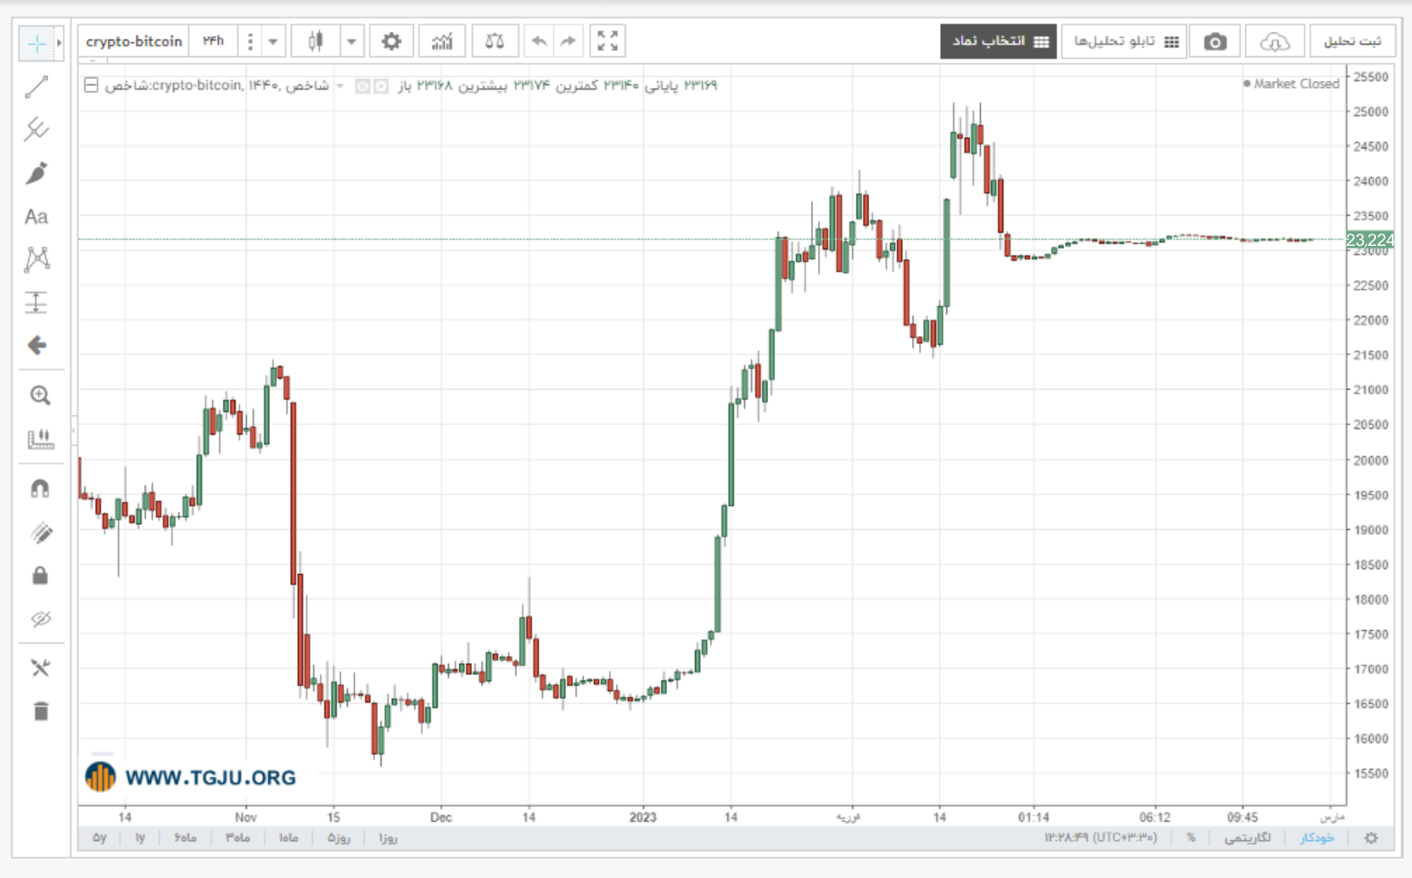Toggle magnet mode in left sidebar
This screenshot has height=878, width=1412.
pyautogui.click(x=40, y=488)
